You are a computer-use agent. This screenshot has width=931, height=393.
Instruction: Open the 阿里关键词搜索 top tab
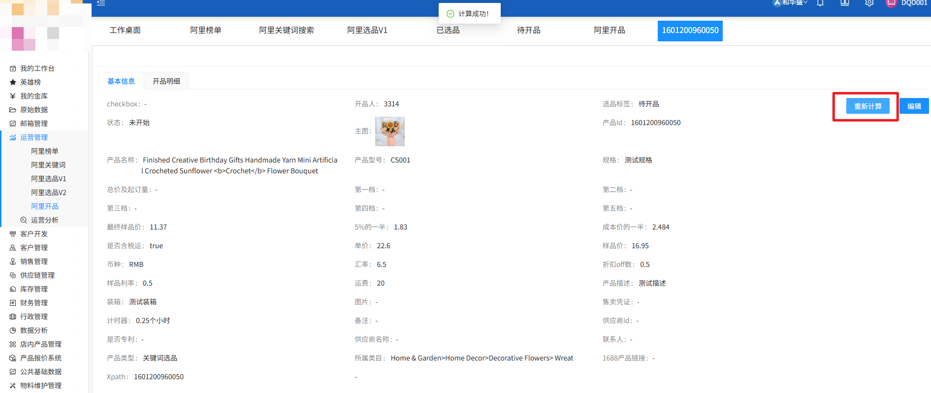click(287, 31)
